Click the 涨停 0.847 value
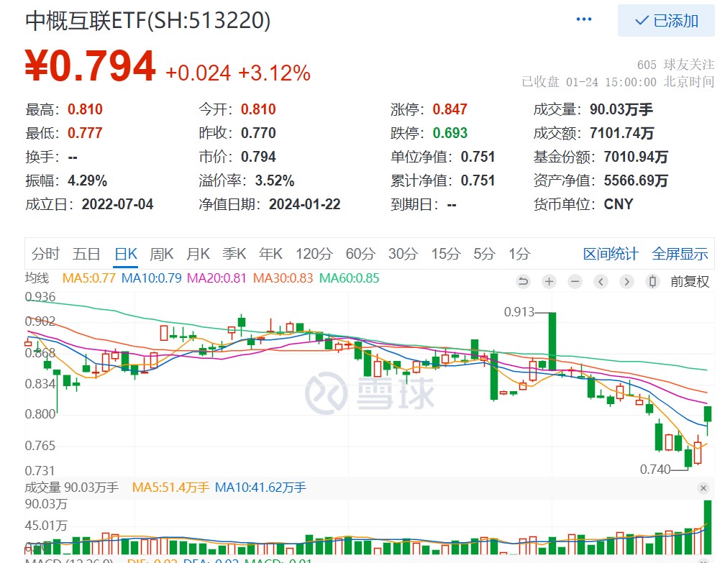The image size is (725, 563). [x=450, y=109]
